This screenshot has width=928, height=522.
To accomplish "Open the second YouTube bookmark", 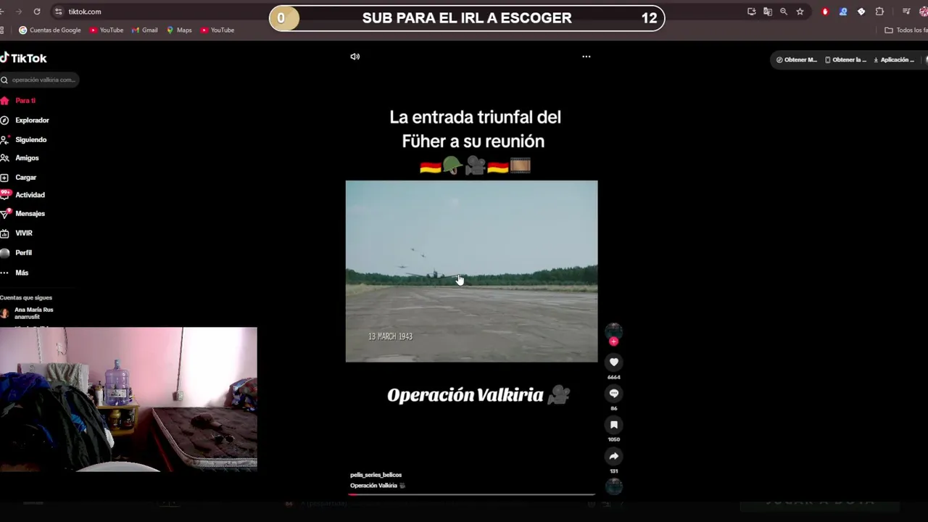I will (217, 30).
